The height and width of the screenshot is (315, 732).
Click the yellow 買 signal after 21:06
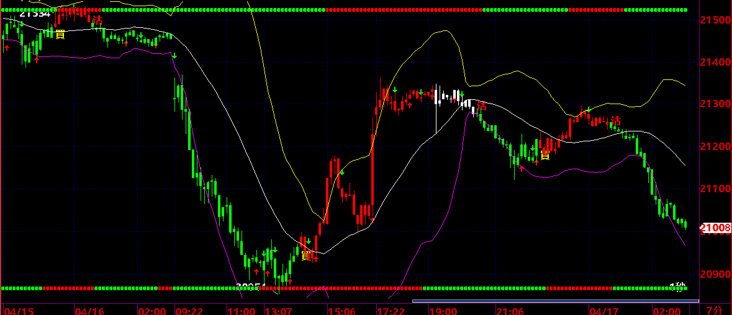[x=544, y=154]
